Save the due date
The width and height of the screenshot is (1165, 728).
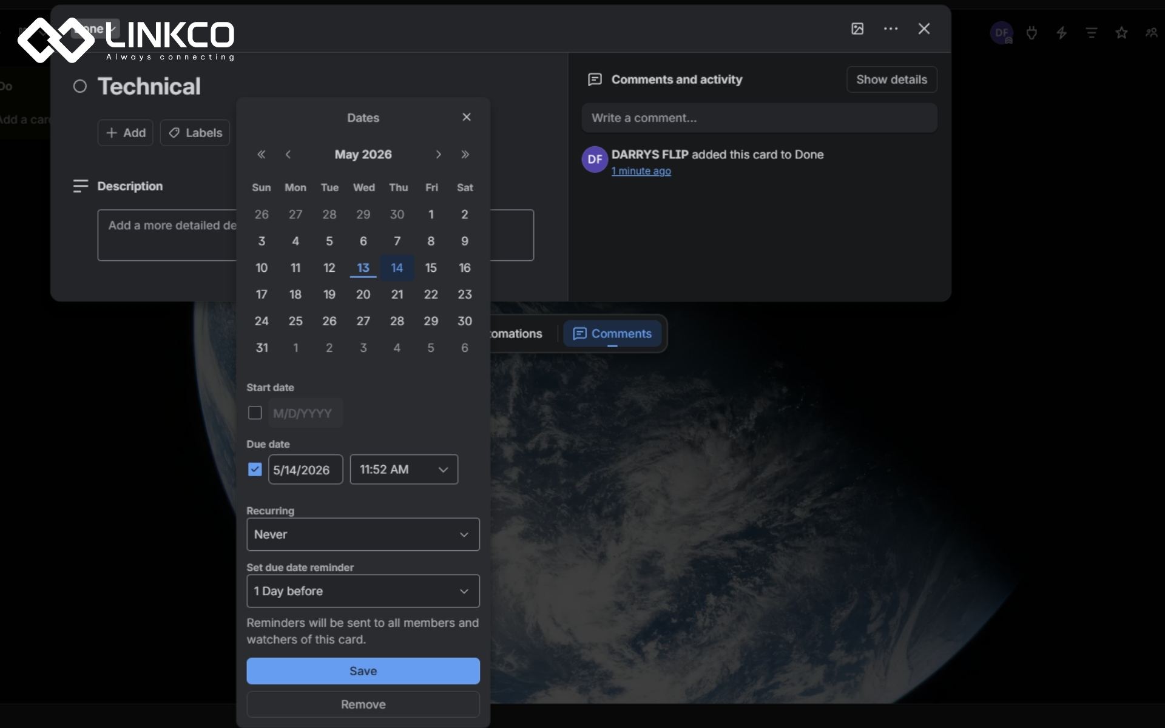point(363,671)
